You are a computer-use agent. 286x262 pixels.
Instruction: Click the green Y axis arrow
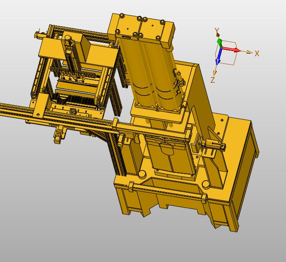[x=219, y=43]
